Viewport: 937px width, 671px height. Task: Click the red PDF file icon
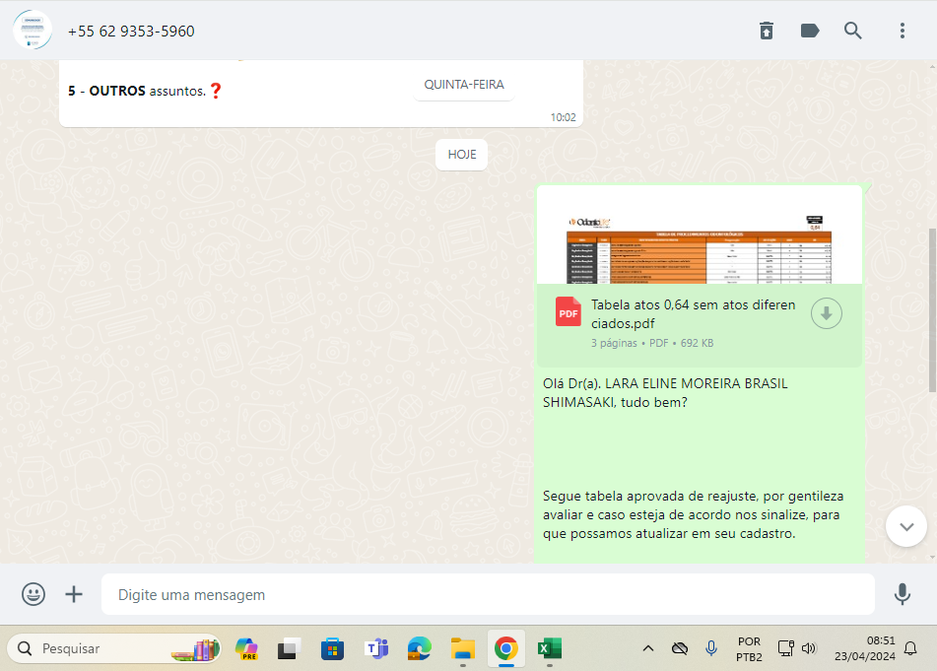pyautogui.click(x=568, y=311)
